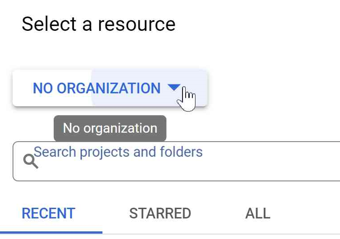Show all resources via ALL tab
This screenshot has height=239, width=340.
257,214
